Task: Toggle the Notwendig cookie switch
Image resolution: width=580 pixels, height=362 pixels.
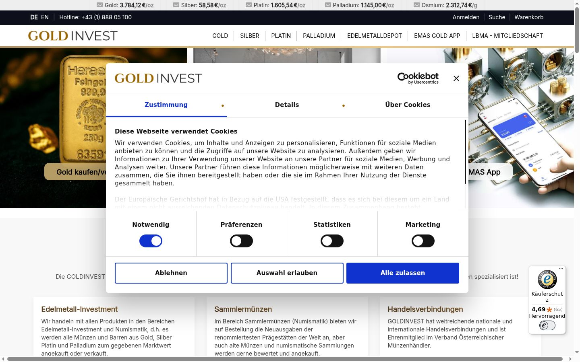Action: [151, 241]
